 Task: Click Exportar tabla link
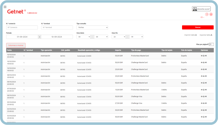[206, 35]
